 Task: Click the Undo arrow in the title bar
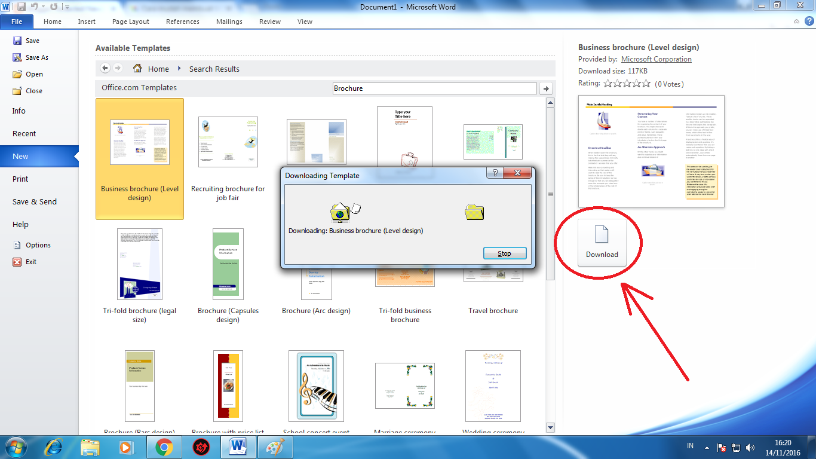click(x=35, y=7)
